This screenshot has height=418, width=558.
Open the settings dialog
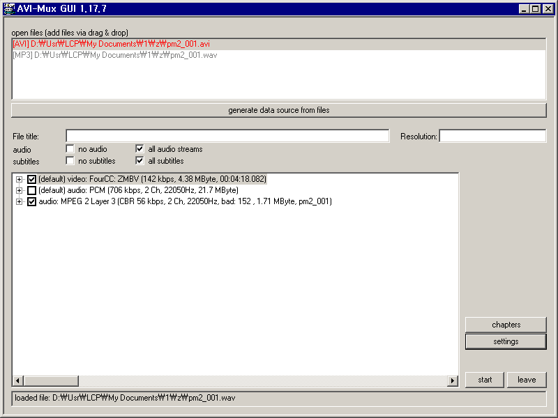point(506,341)
